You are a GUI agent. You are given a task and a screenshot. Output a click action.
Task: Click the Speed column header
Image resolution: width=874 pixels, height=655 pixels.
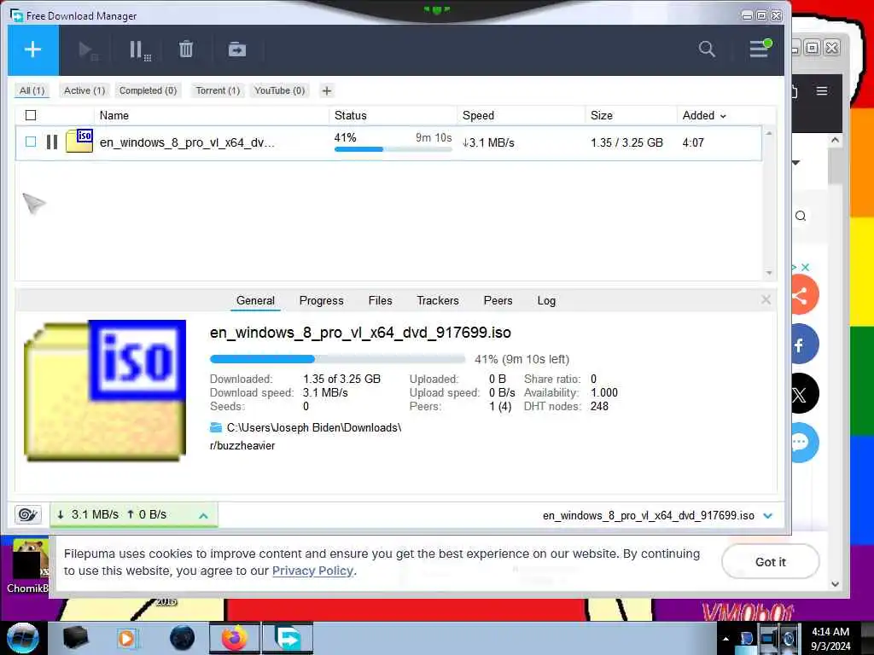[478, 115]
